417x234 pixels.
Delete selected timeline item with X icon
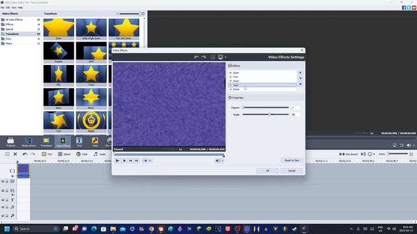tap(15, 154)
